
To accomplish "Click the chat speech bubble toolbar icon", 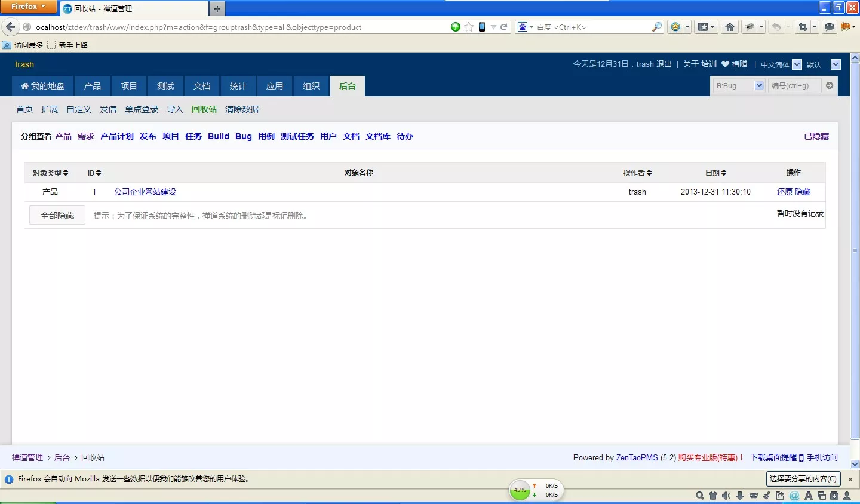I will (x=829, y=27).
